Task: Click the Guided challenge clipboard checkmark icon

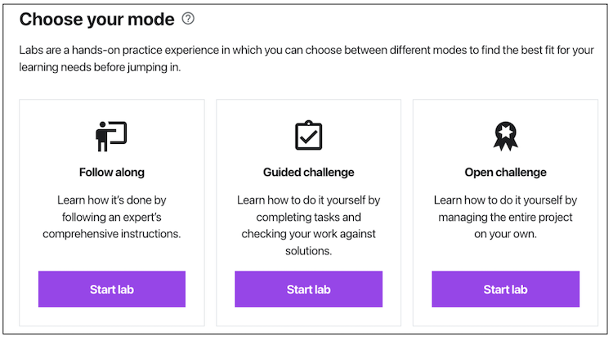Action: click(308, 136)
